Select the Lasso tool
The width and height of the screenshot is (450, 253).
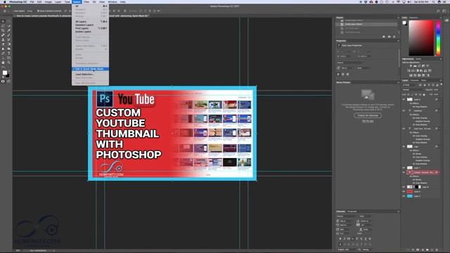click(x=3, y=26)
